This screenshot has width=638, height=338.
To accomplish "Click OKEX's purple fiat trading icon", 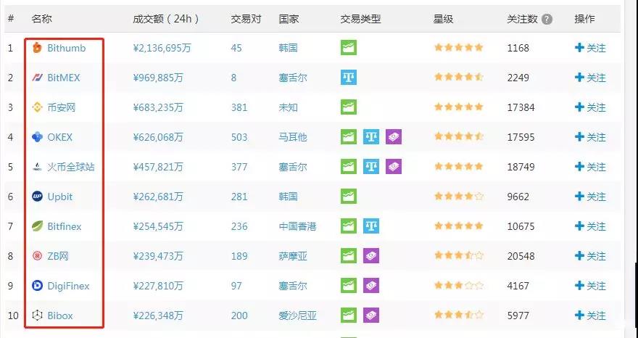I will (x=394, y=137).
